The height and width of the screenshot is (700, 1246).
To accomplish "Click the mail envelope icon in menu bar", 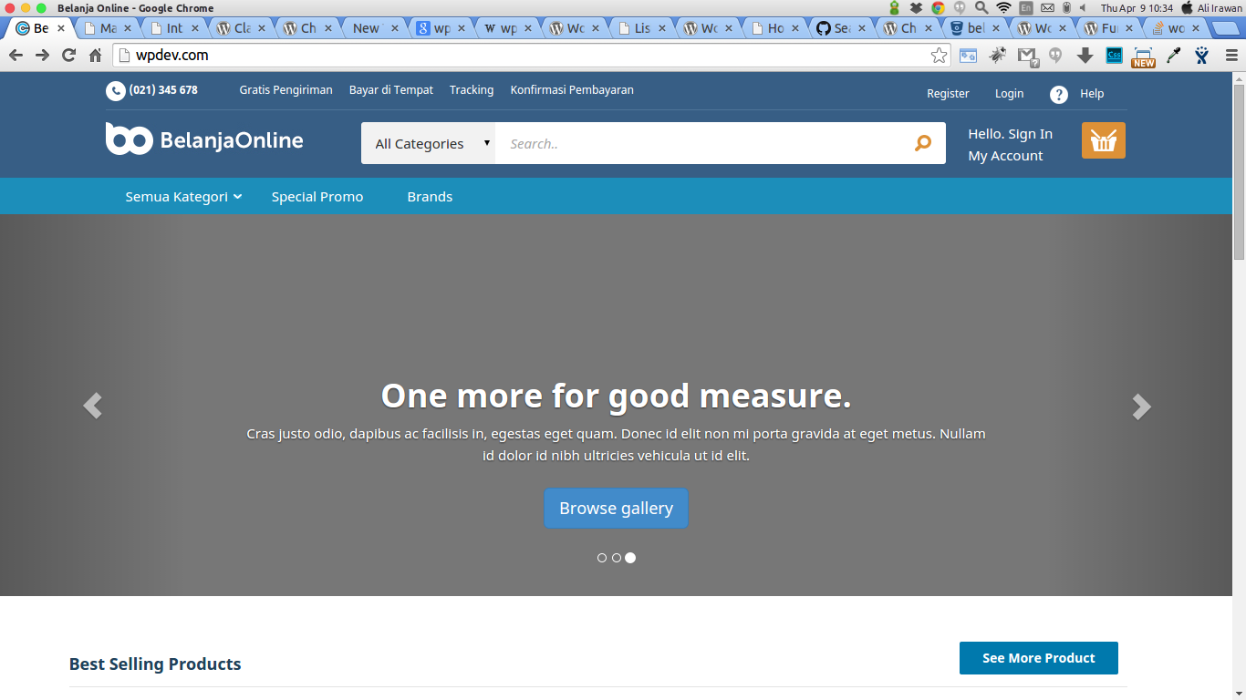I will point(1047,7).
